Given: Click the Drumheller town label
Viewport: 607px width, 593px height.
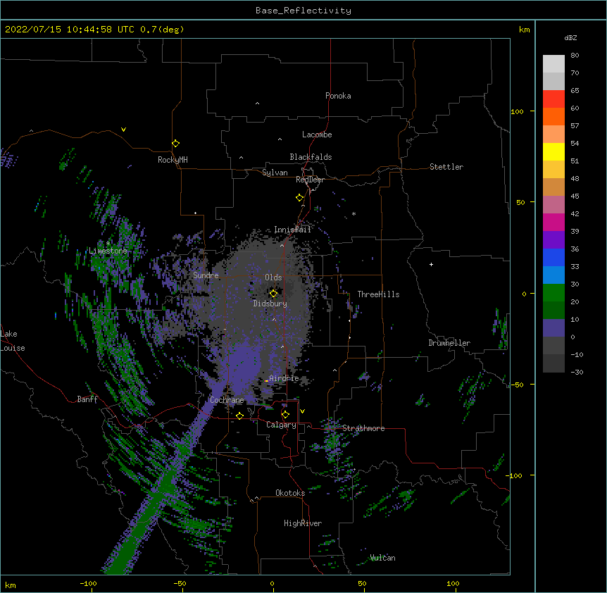Looking at the screenshot, I should (x=449, y=343).
